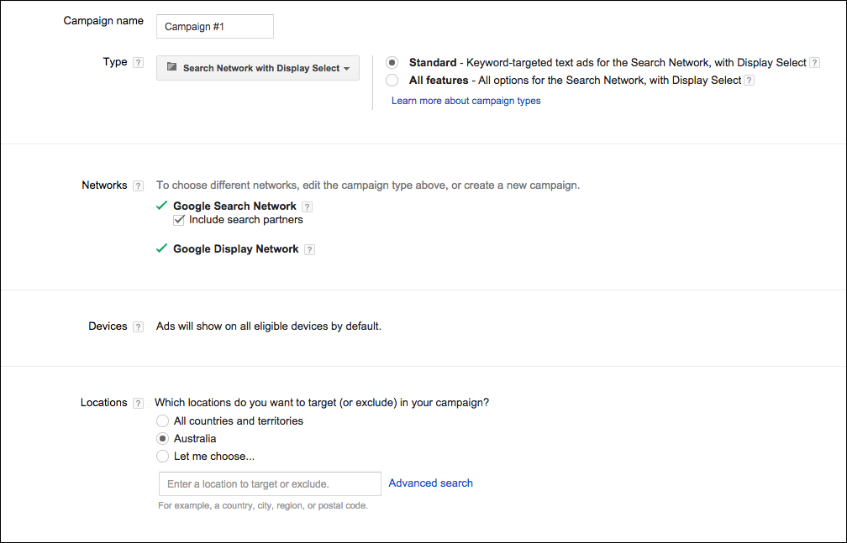Click the Campaign name text field
Screen dimensions: 847x543
(x=215, y=26)
